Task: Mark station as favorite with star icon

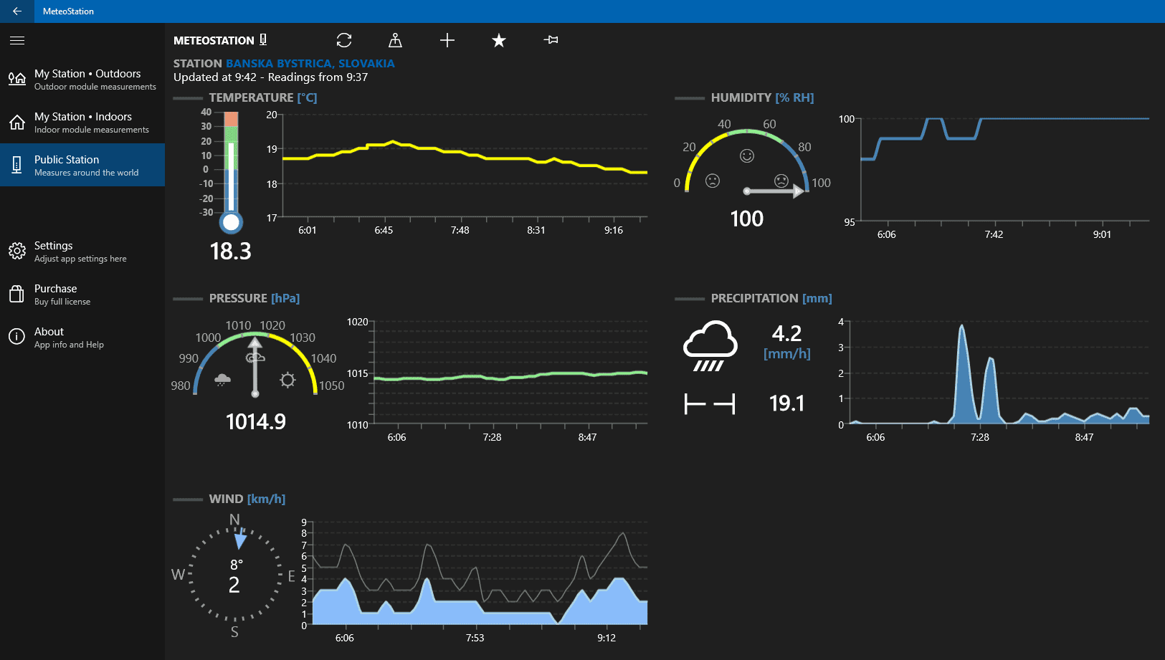Action: 499,40
